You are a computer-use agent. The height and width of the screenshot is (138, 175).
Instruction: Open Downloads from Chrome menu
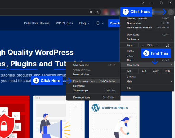[x=147, y=34]
